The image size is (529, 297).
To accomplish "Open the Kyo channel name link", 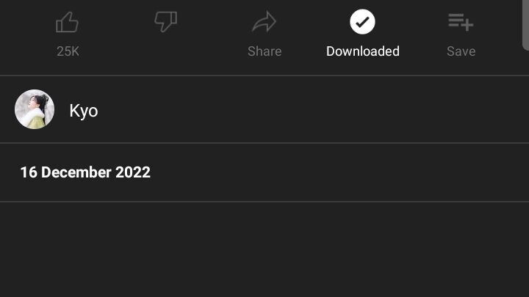I will 84,111.
